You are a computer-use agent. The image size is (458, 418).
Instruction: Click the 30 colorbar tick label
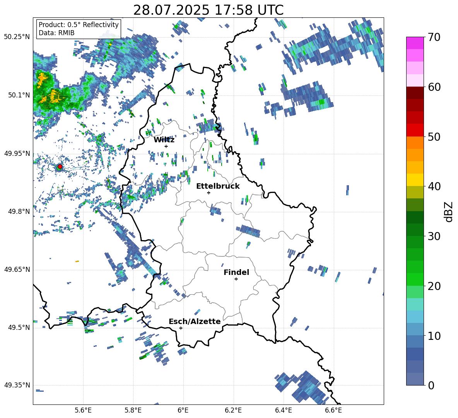pos(434,236)
